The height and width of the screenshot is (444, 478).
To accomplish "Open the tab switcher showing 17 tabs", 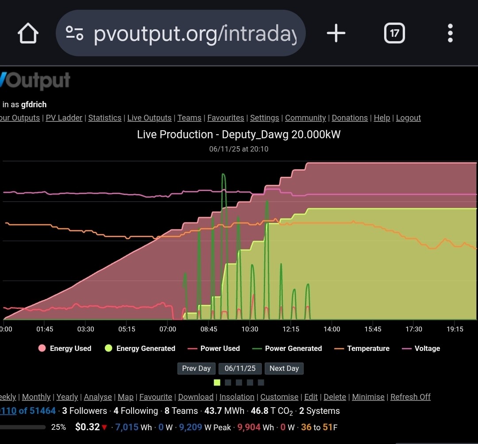I will coord(394,33).
